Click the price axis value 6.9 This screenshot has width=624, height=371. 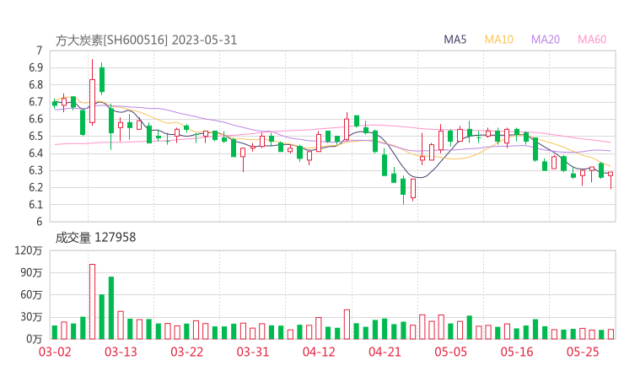point(35,67)
